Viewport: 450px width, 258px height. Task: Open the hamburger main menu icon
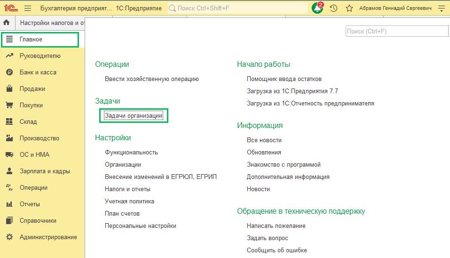(x=28, y=8)
